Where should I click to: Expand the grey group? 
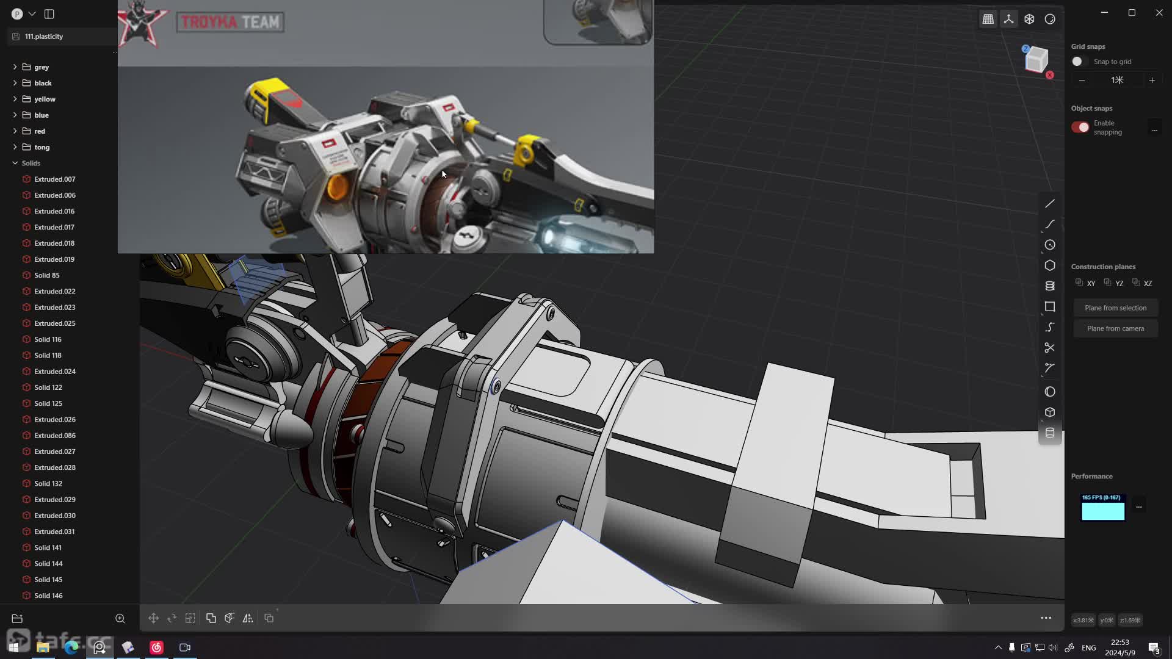(15, 67)
